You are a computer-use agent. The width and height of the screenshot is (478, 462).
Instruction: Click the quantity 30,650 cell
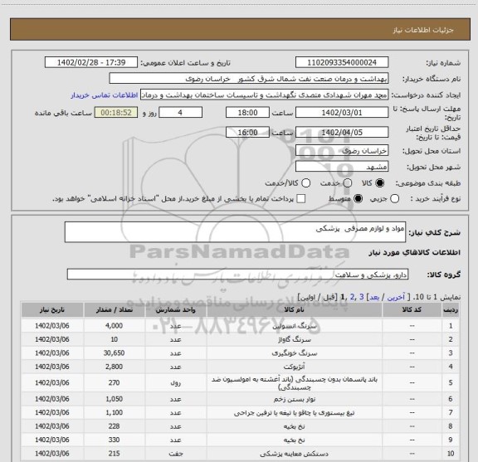(114, 353)
